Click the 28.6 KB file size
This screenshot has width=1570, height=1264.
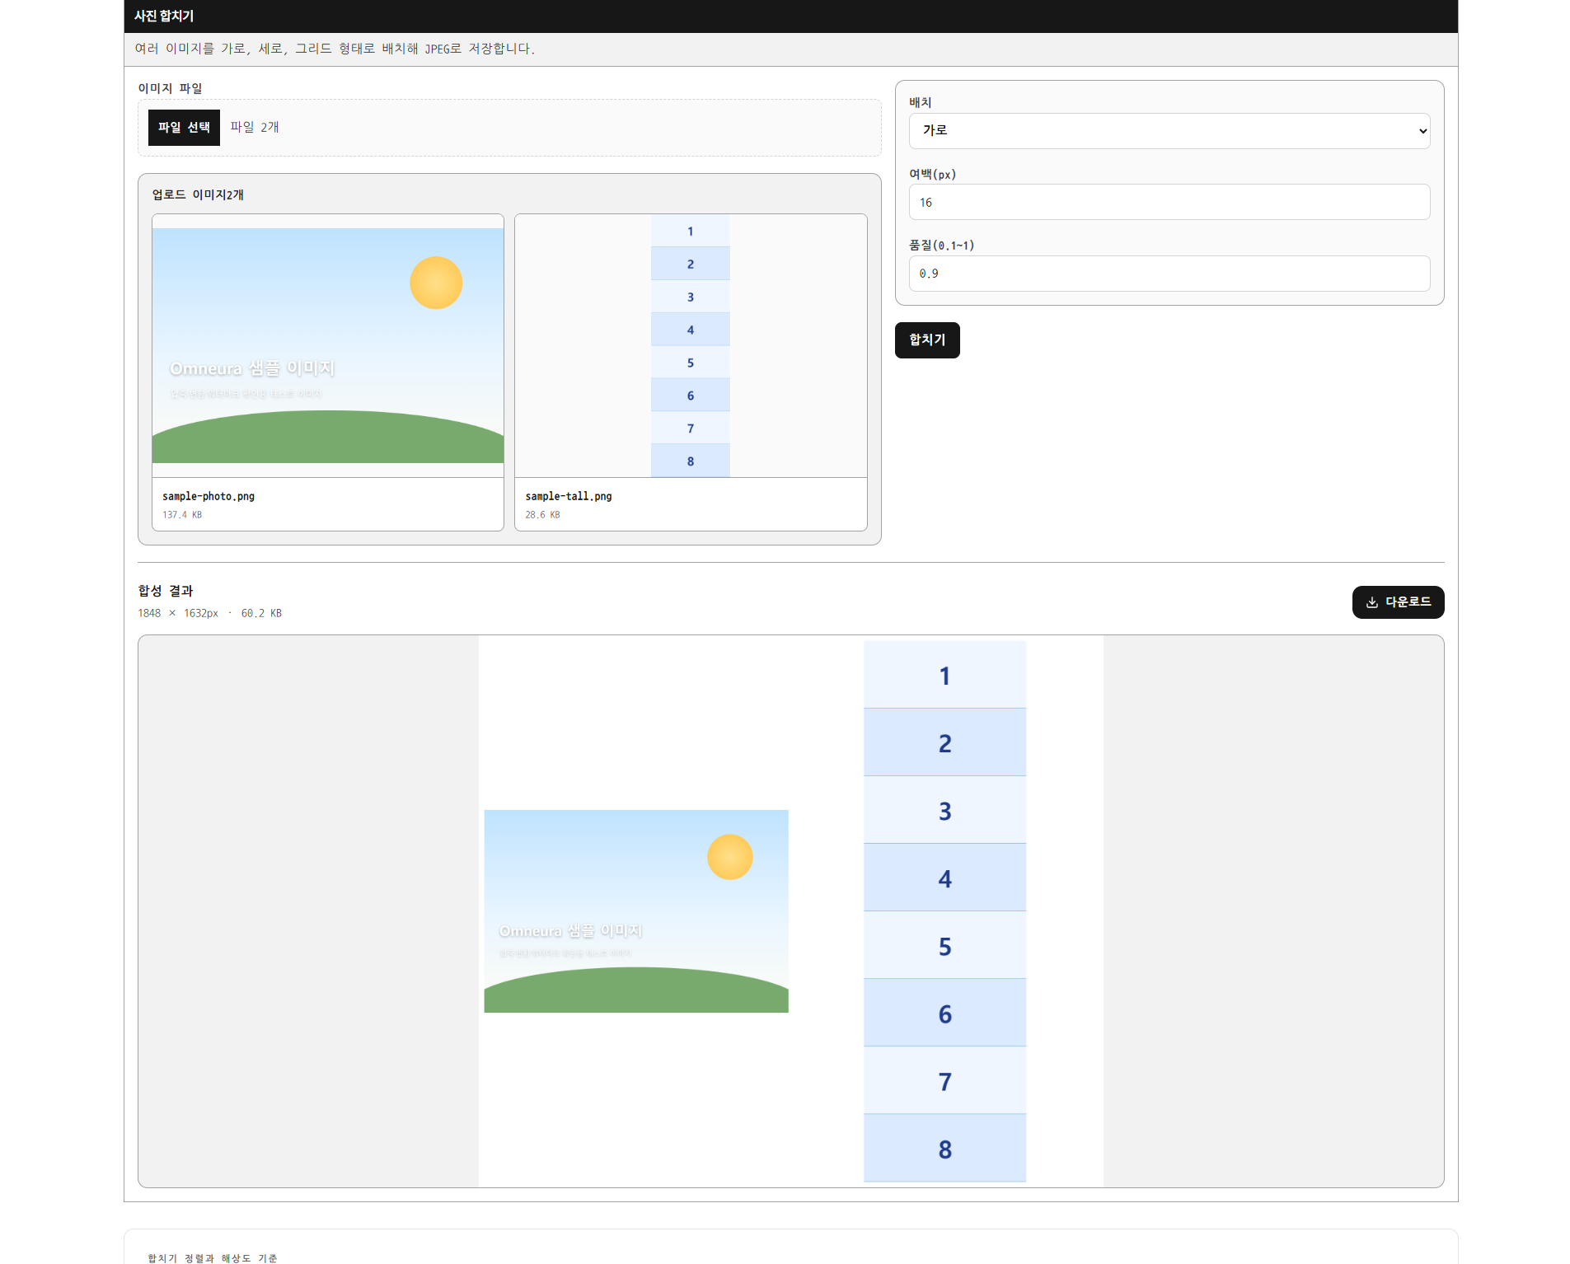pos(542,515)
